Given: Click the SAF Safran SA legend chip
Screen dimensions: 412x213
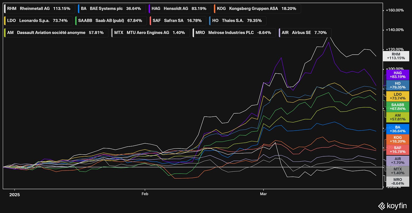Looking at the screenshot, I should (178, 21).
